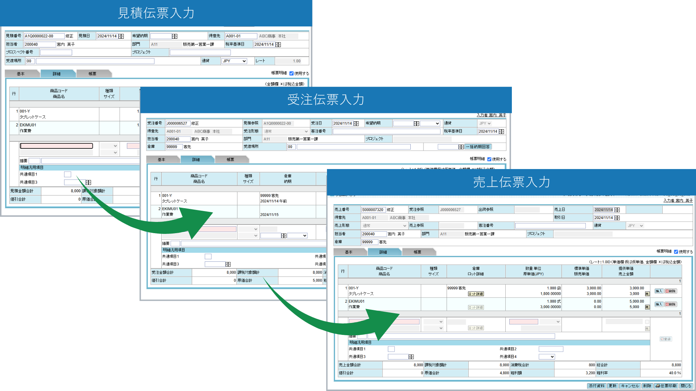Click the 更新 button
The height and width of the screenshot is (391, 696).
coord(613,386)
